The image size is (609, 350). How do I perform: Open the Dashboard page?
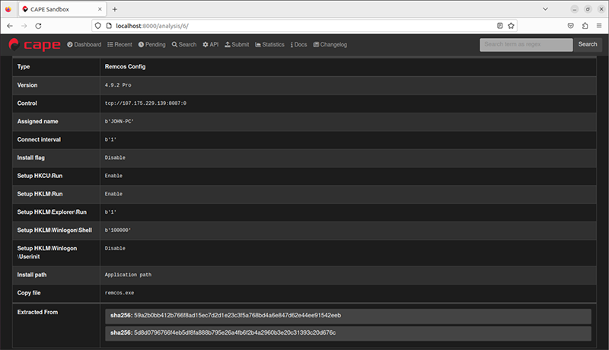[x=84, y=45]
